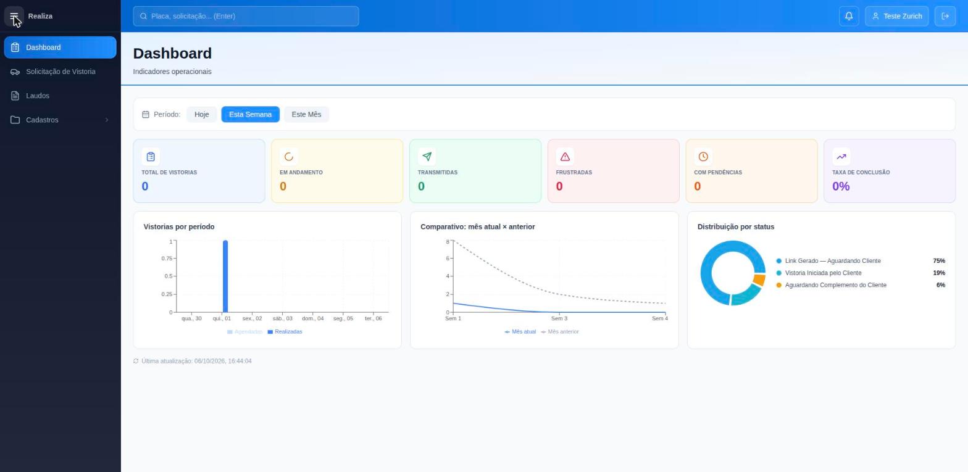The width and height of the screenshot is (968, 472).
Task: Collapse the sidebar with the hamburger icon
Action: (x=14, y=16)
